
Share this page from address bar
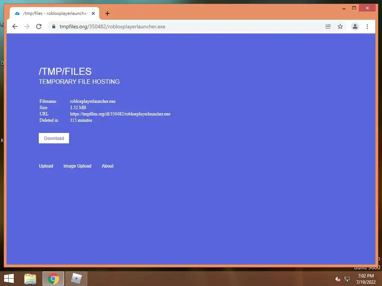click(x=328, y=26)
